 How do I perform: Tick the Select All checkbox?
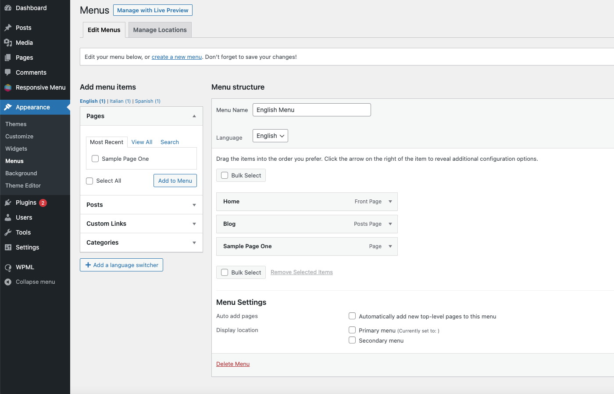click(x=89, y=181)
